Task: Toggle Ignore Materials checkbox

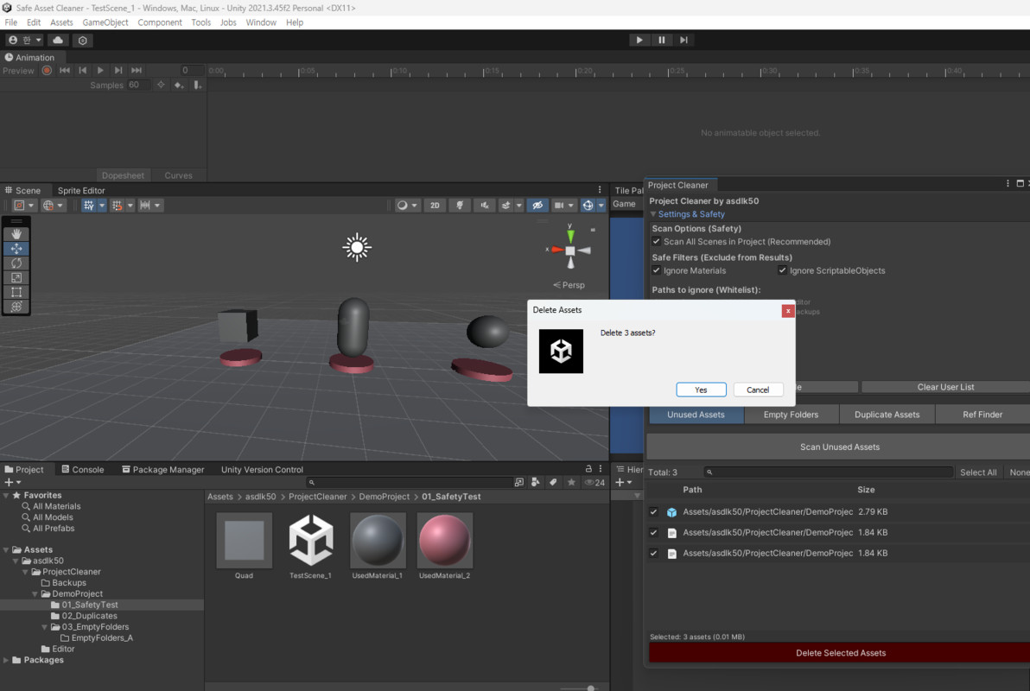Action: pos(656,270)
